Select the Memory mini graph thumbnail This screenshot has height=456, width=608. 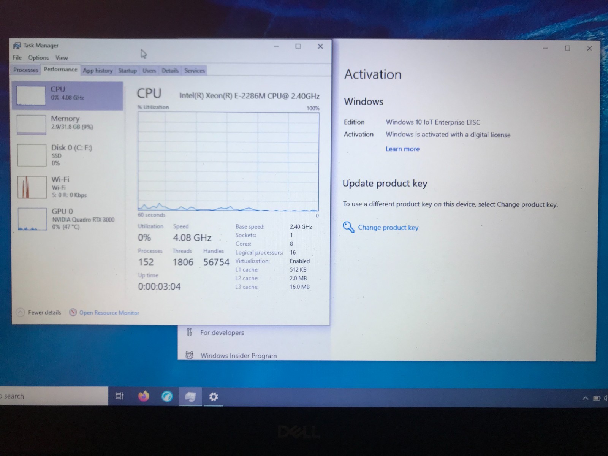pyautogui.click(x=32, y=125)
